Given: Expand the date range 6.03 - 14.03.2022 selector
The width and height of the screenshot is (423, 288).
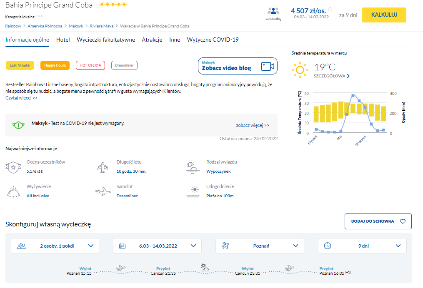Looking at the screenshot, I should [157, 246].
